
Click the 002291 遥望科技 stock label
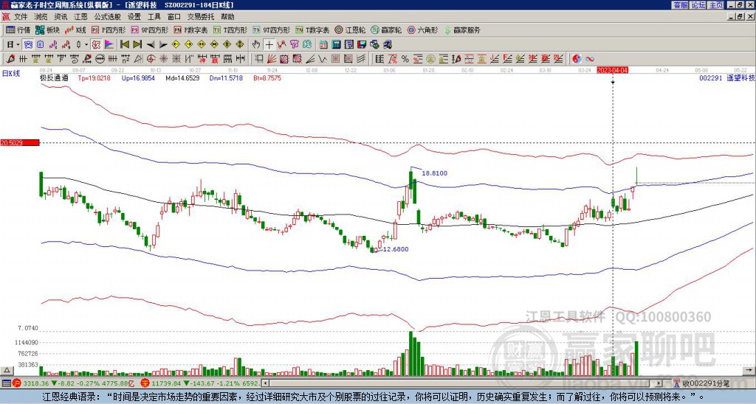[x=727, y=78]
